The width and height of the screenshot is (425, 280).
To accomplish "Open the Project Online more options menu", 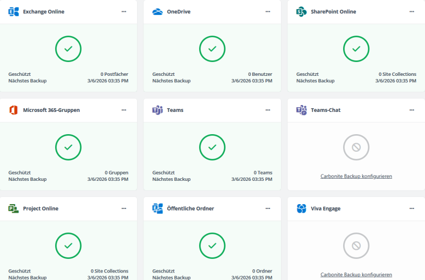I will click(x=124, y=208).
